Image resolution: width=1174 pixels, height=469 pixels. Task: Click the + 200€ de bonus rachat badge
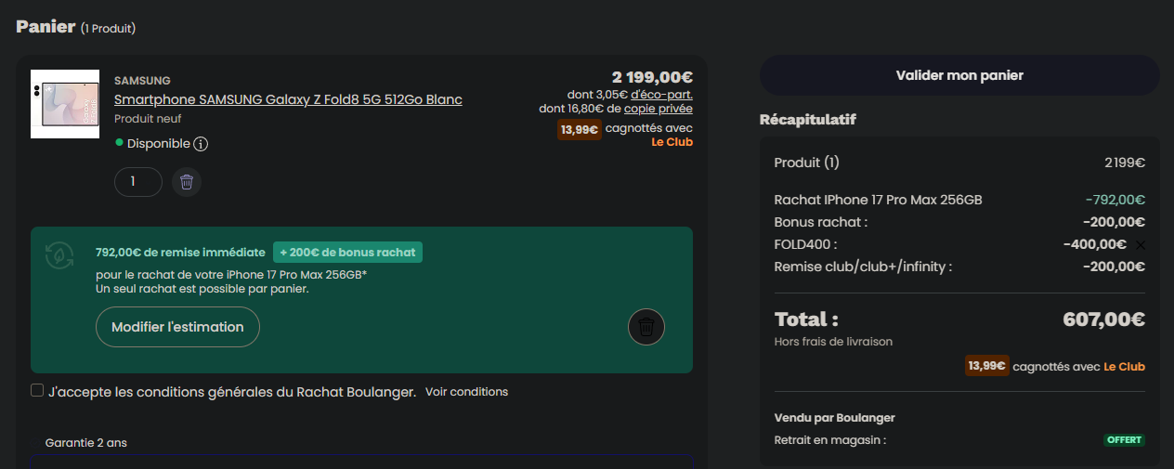pyautogui.click(x=347, y=252)
